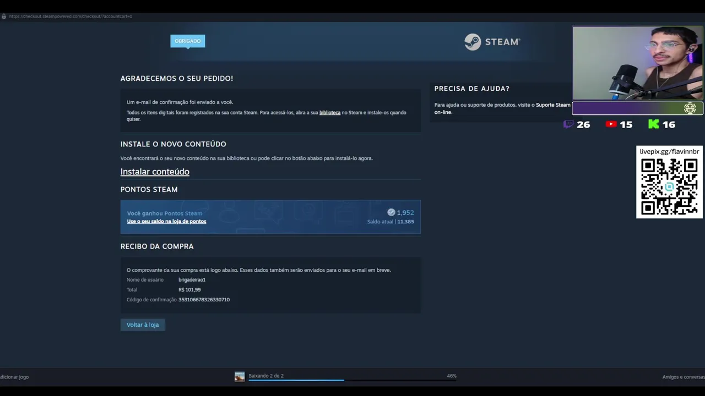Image resolution: width=705 pixels, height=396 pixels.
Task: Click total value R$ 101,99
Action: pos(189,290)
